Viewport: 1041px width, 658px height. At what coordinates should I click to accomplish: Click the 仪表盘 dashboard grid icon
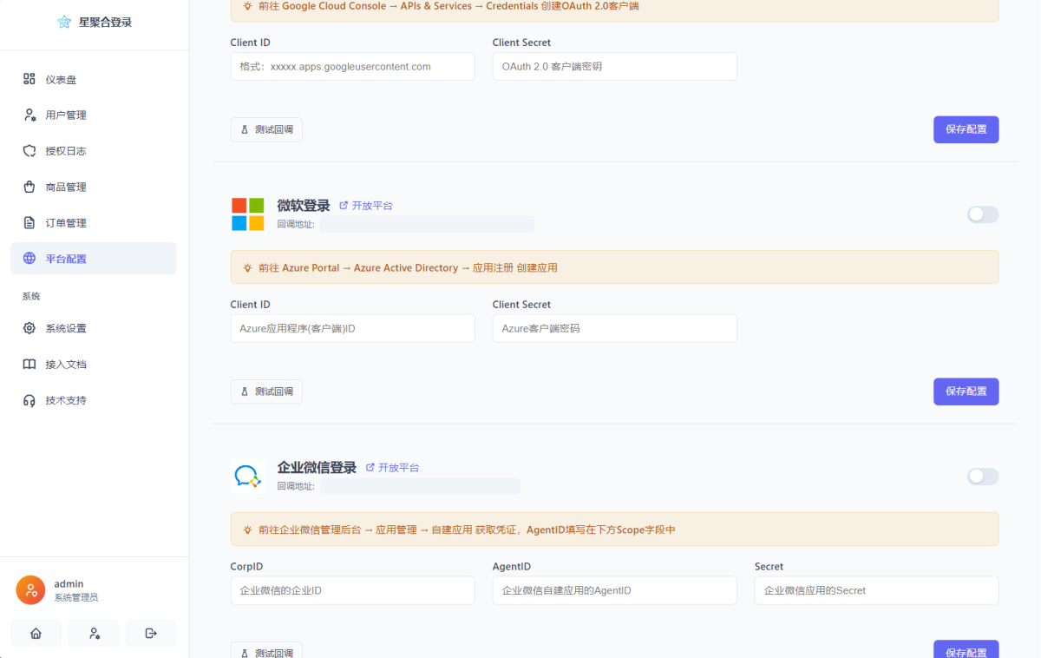pyautogui.click(x=29, y=79)
